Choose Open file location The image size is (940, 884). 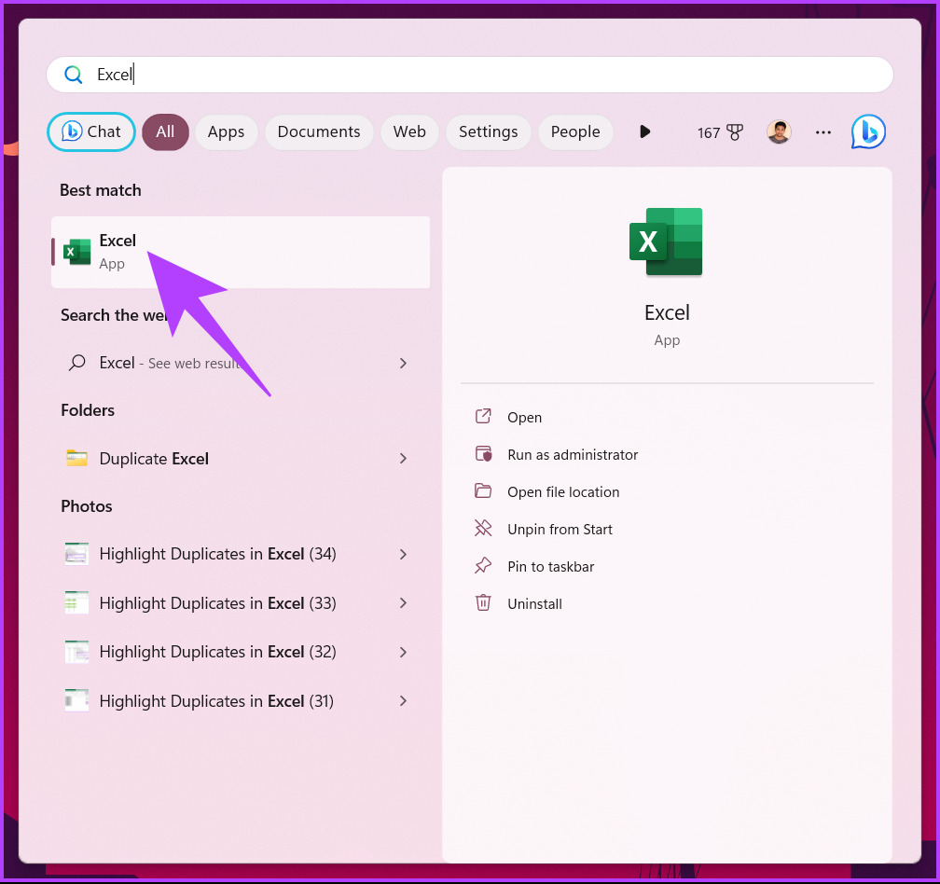(x=563, y=491)
